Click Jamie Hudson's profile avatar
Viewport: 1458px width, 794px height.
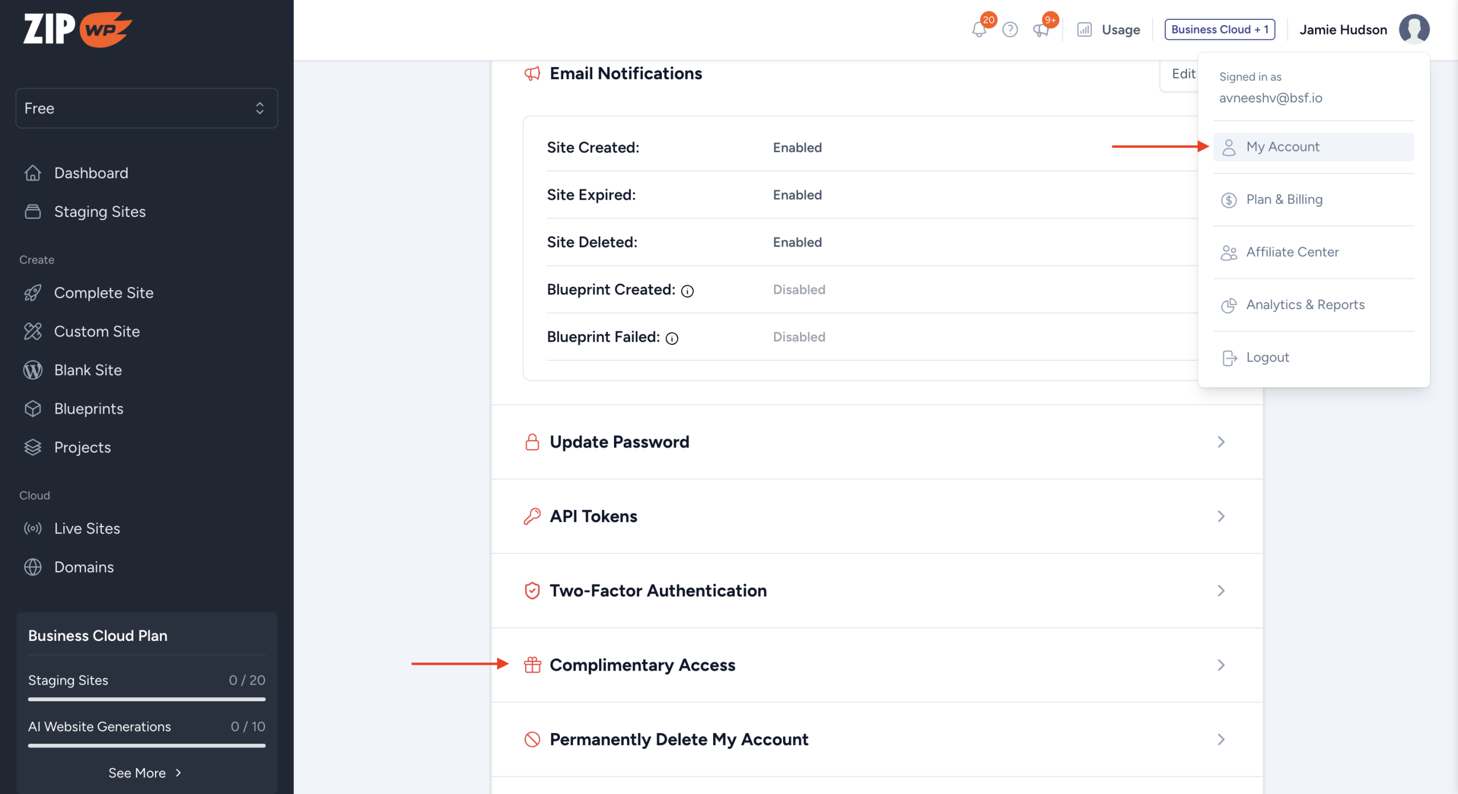pyautogui.click(x=1414, y=29)
